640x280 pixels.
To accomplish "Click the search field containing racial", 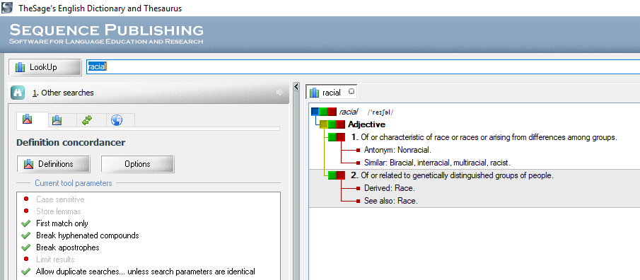I will pyautogui.click(x=363, y=67).
